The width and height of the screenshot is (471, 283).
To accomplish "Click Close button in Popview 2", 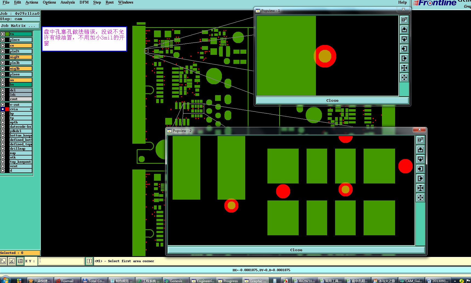I will (x=296, y=250).
